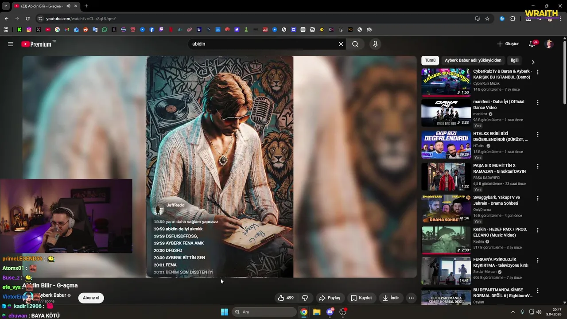Open the Facebook bookmark

click(x=151, y=30)
